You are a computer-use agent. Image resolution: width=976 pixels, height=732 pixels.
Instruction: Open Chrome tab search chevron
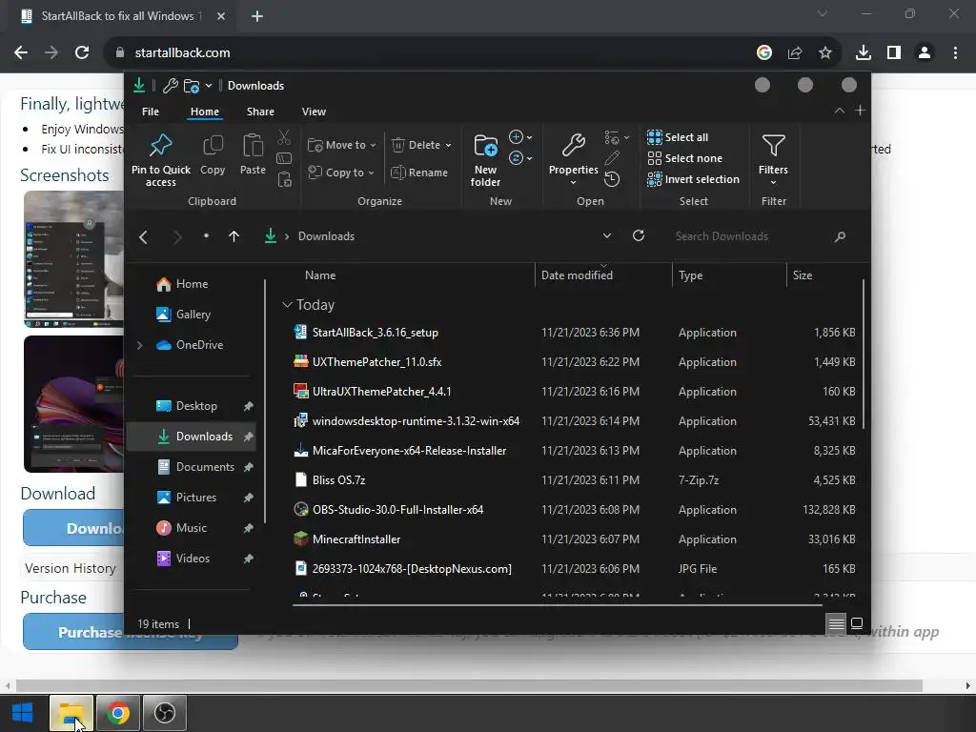pyautogui.click(x=822, y=13)
